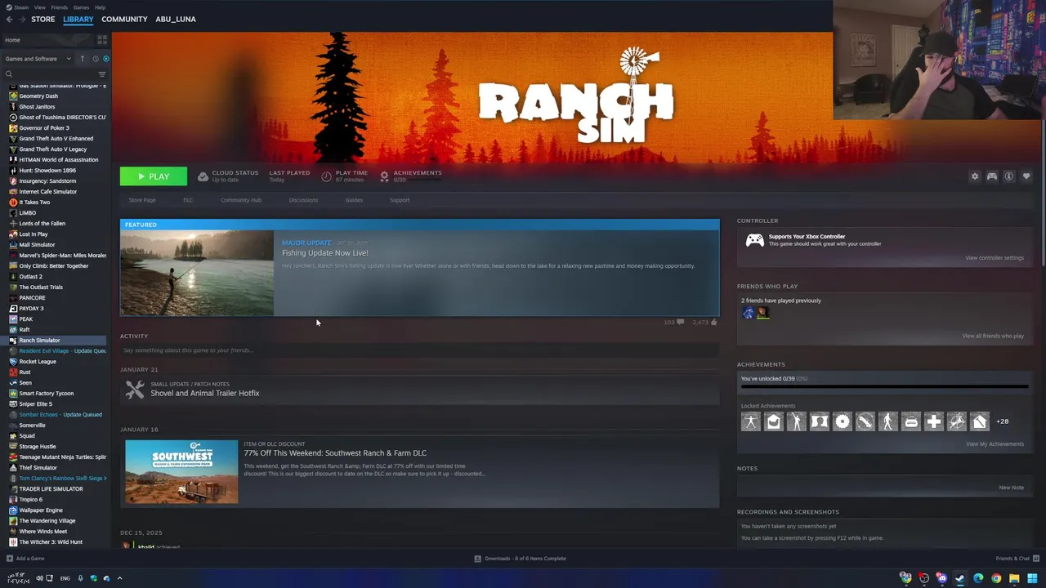Open the Games menu
The image size is (1046, 588).
81,7
